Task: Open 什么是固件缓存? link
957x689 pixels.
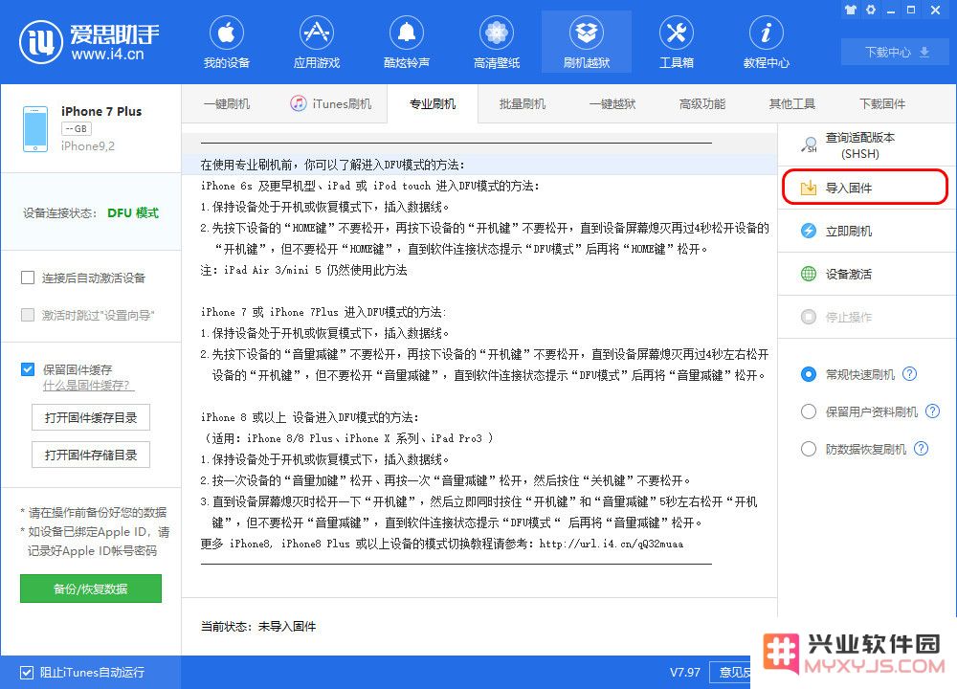Action: point(88,386)
